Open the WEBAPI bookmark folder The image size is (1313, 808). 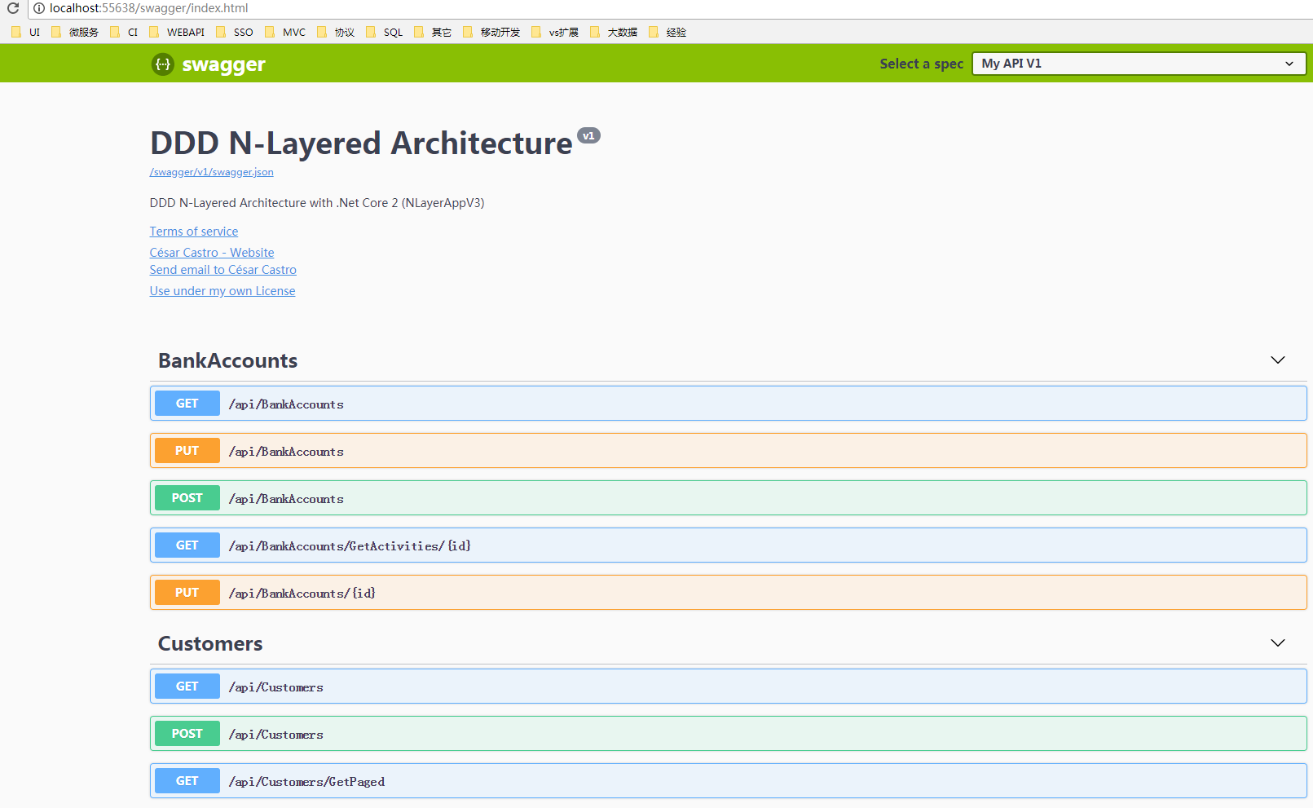tap(178, 33)
